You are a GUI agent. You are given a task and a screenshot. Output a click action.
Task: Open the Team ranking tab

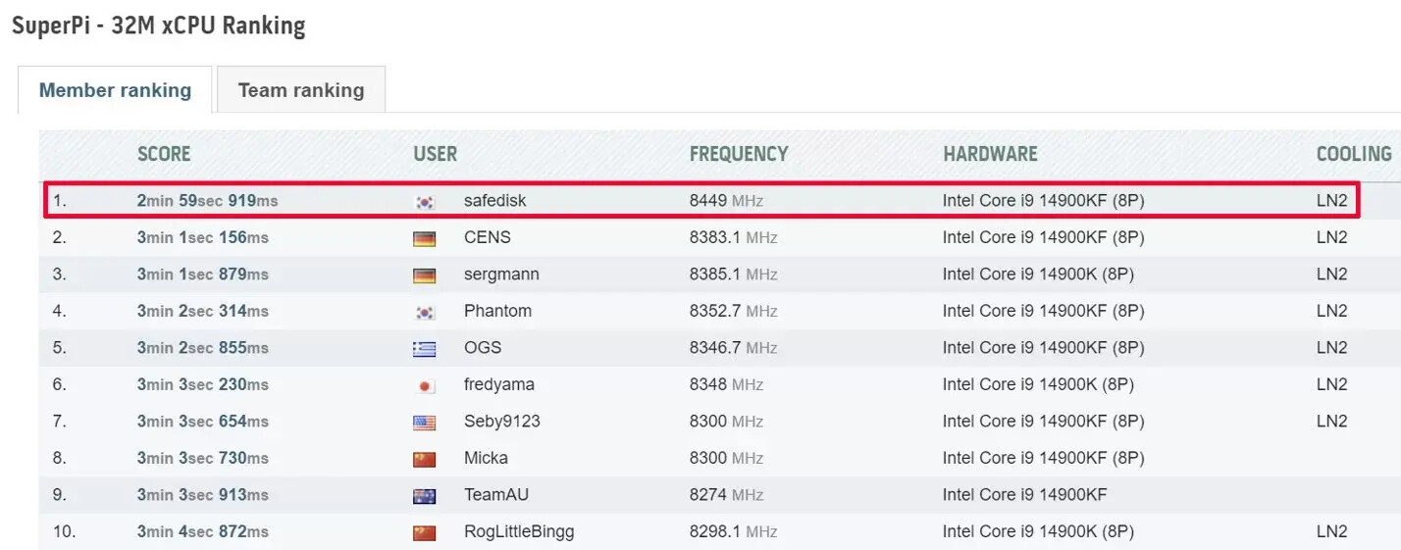pyautogui.click(x=301, y=90)
